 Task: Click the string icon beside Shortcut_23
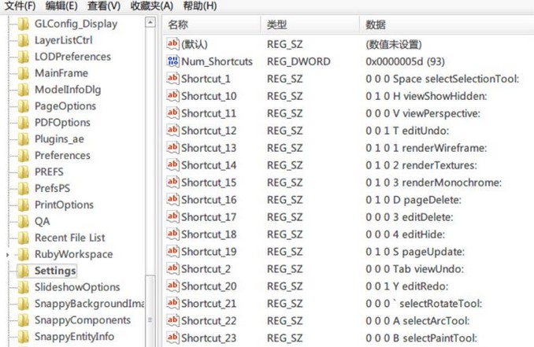click(172, 338)
